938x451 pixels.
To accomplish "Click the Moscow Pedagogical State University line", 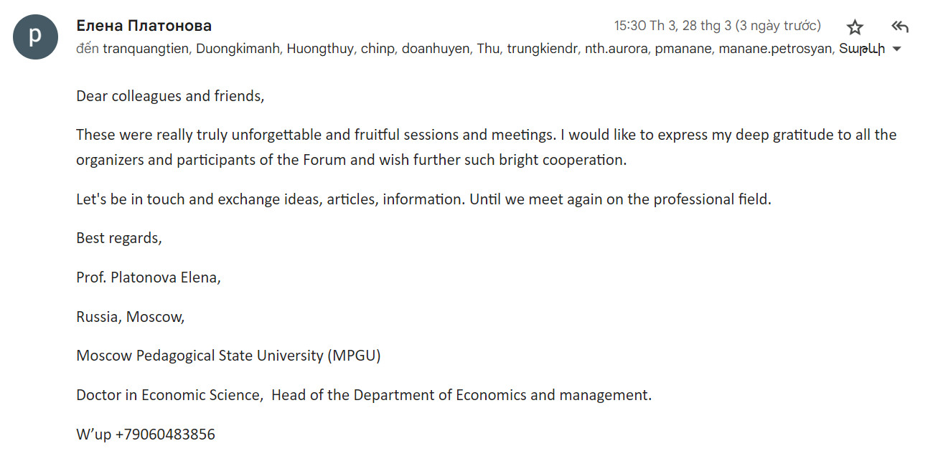I will coord(228,356).
